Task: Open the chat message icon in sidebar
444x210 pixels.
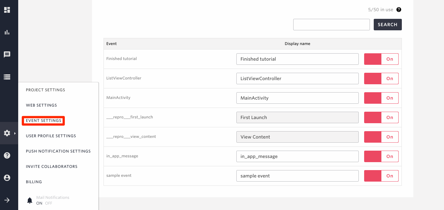Action: point(7,55)
